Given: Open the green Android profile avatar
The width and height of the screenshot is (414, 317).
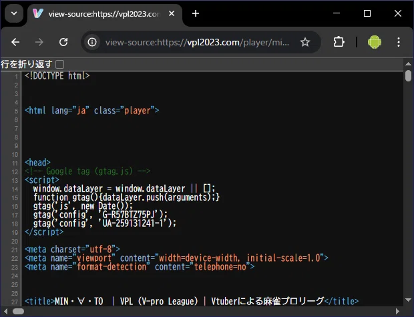Looking at the screenshot, I should [375, 42].
